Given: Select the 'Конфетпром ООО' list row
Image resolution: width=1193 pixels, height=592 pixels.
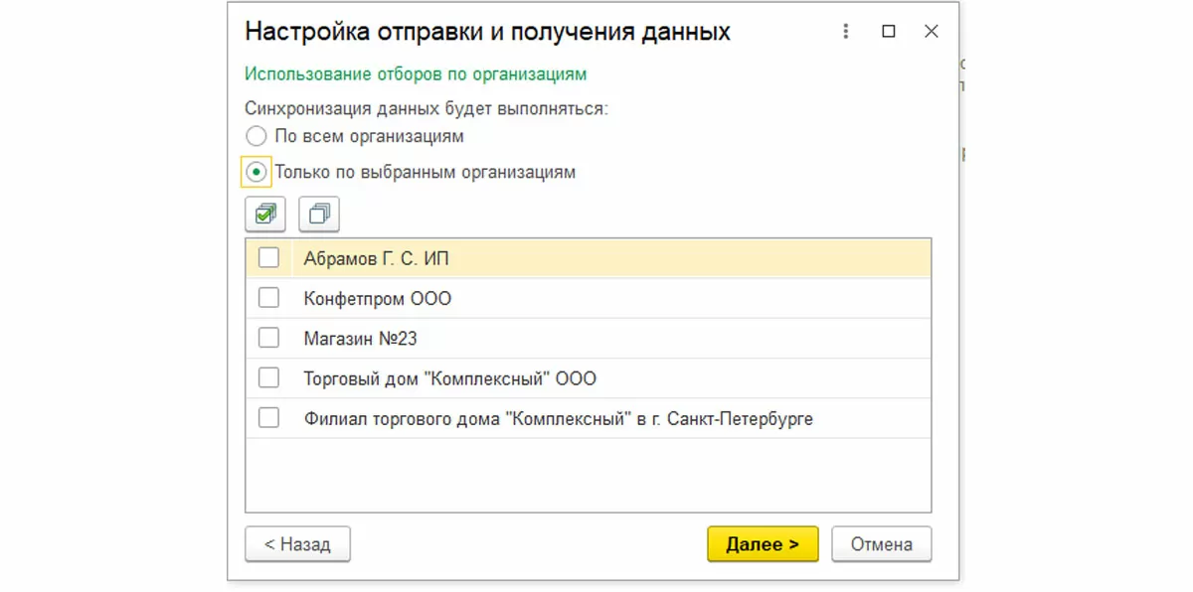Looking at the screenshot, I should click(x=378, y=298).
